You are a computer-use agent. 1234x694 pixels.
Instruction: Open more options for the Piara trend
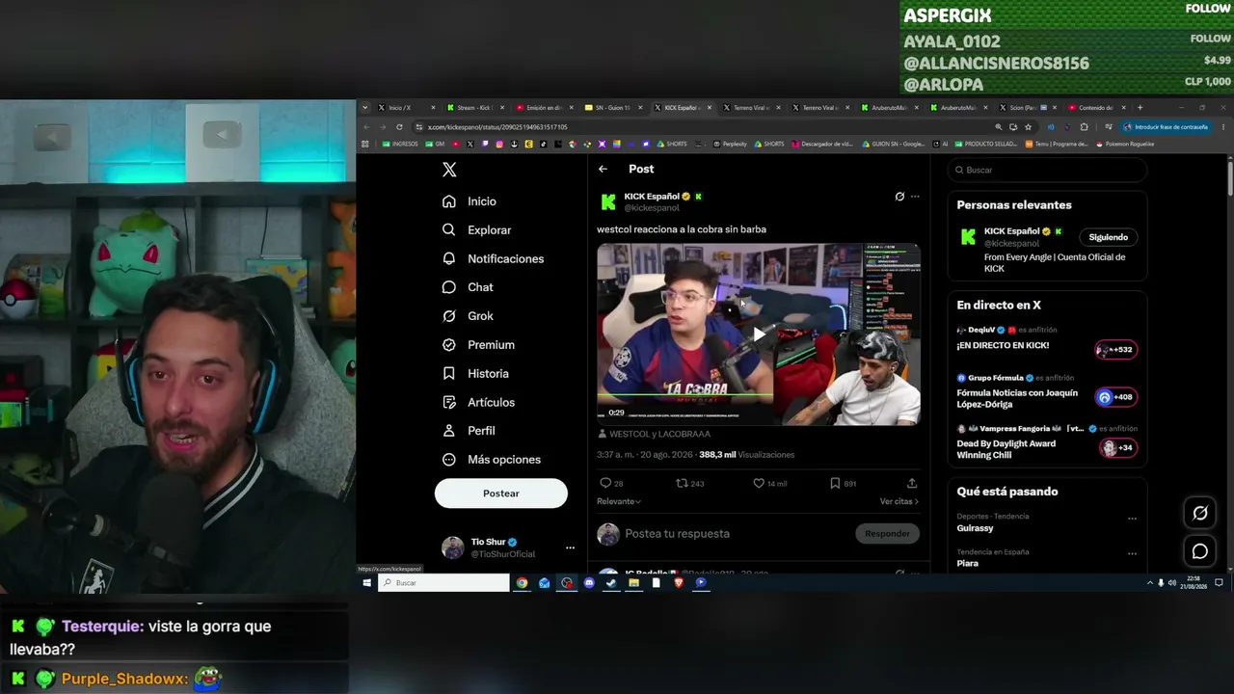click(1132, 553)
